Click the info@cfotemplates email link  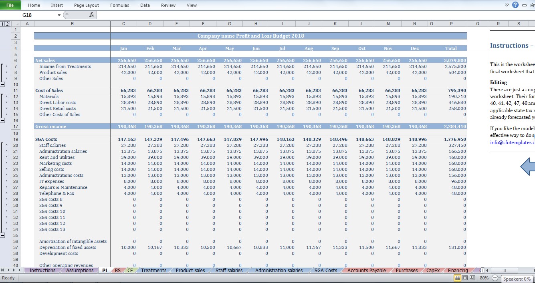coord(512,142)
